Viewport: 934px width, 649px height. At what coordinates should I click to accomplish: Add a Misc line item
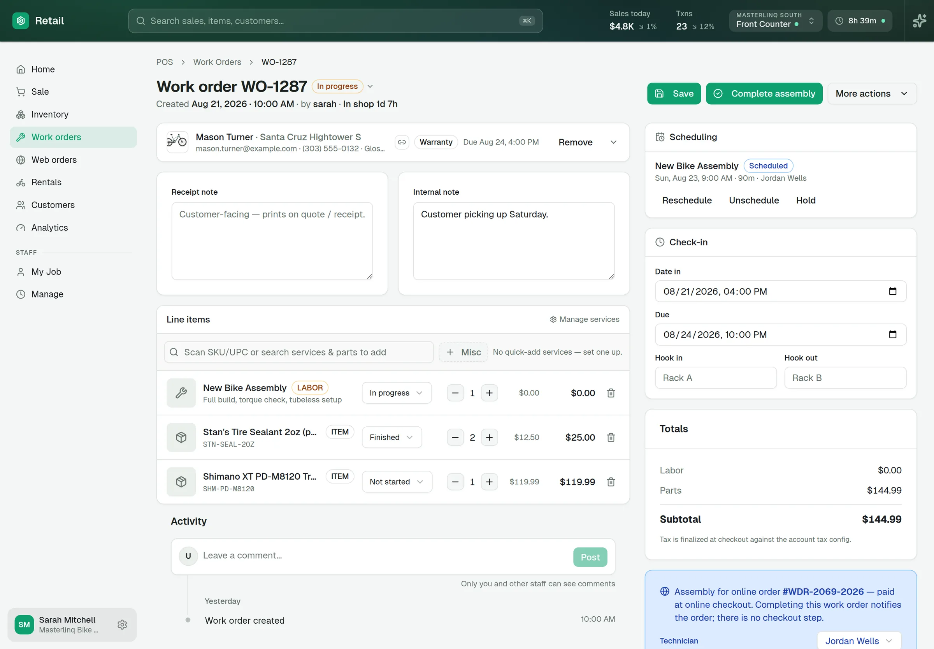[x=463, y=352]
